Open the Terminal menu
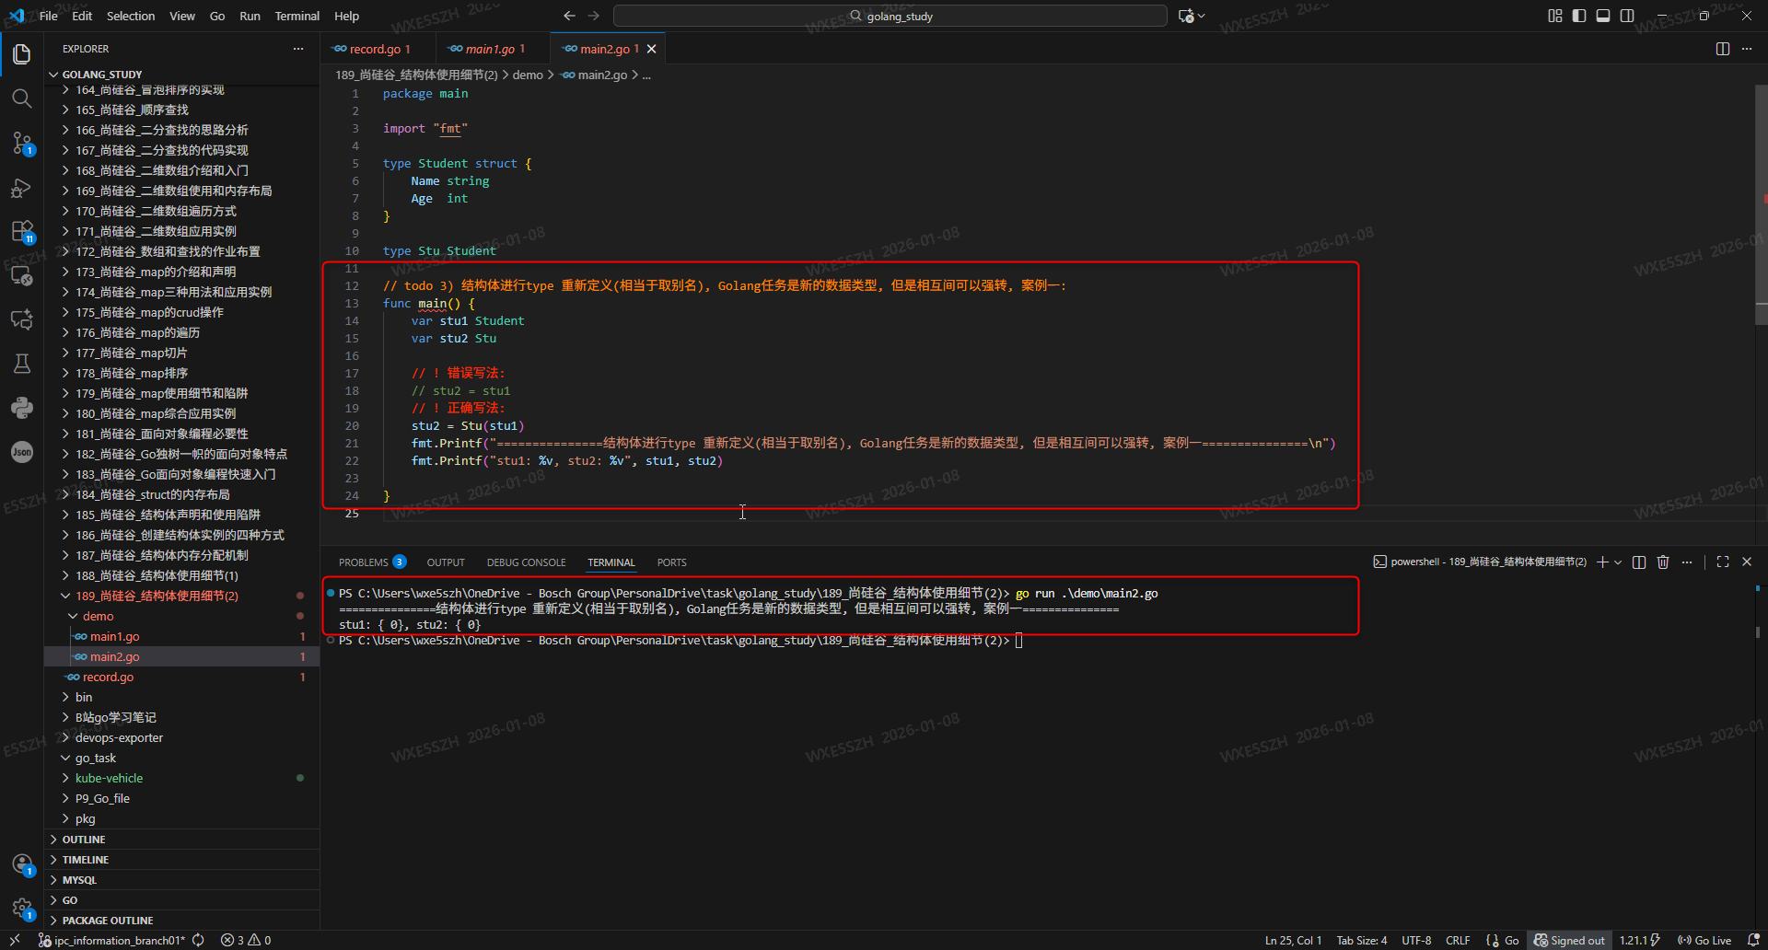The image size is (1768, 950). point(297,16)
